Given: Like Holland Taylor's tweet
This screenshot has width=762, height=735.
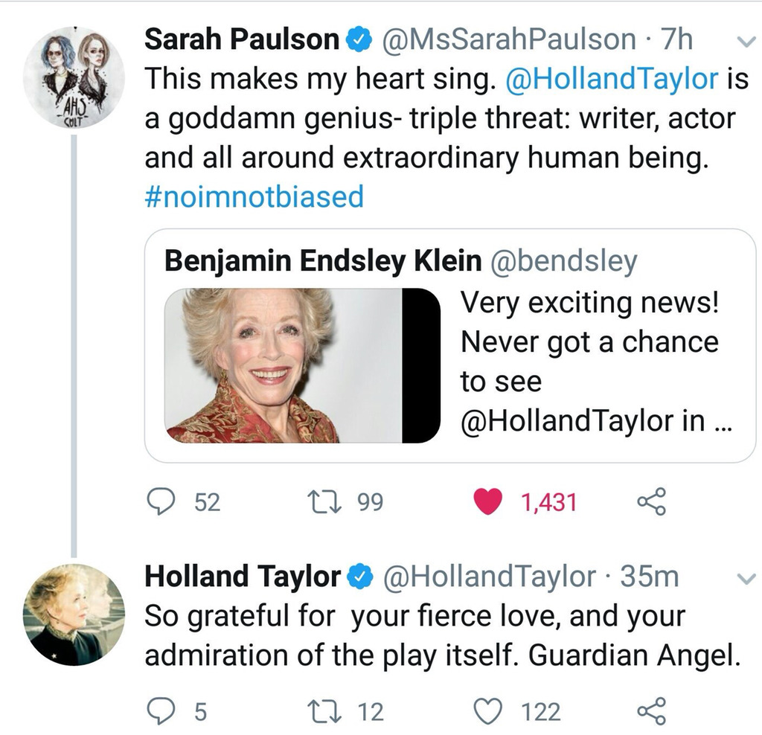Looking at the screenshot, I should (x=488, y=713).
